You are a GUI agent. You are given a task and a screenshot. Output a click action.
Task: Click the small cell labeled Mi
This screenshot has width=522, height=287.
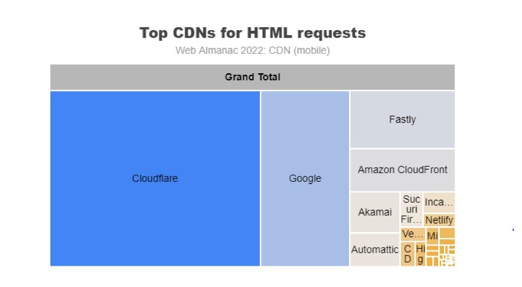coord(432,236)
